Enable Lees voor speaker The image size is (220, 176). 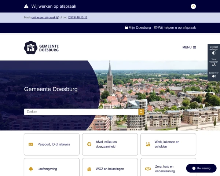pos(214,75)
